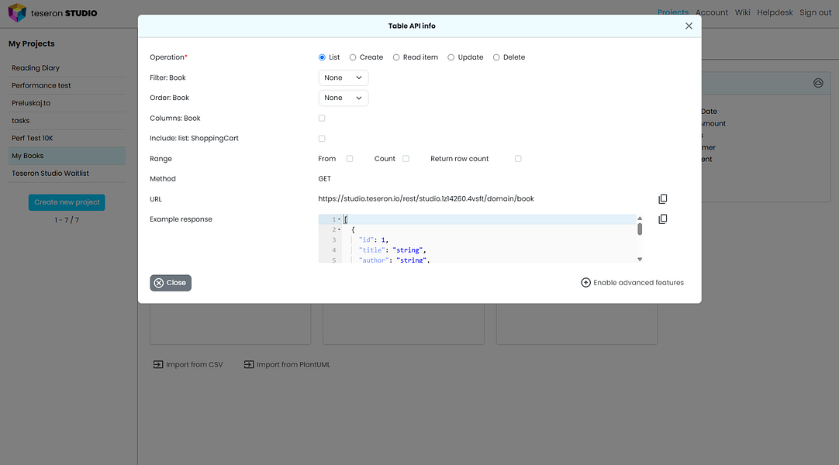Copy the URL with the copy icon
This screenshot has height=465, width=839.
[662, 199]
